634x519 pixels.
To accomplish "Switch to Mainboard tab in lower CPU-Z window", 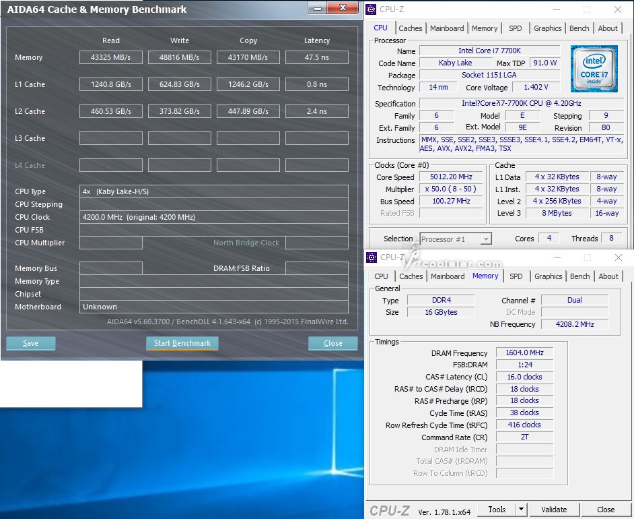I will point(448,276).
